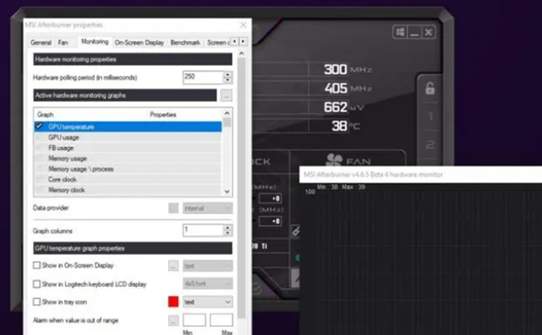Enable Show in Logitech keyboard LCD display
Screen dimensions: 542x335
(37, 284)
